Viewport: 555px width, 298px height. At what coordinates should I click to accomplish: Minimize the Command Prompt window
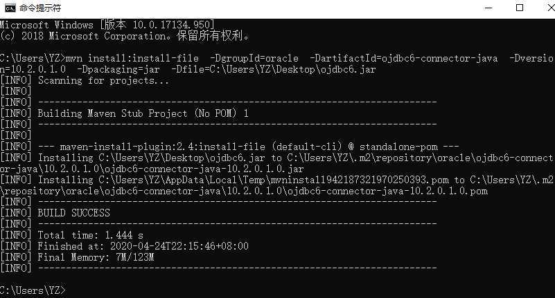(488, 8)
